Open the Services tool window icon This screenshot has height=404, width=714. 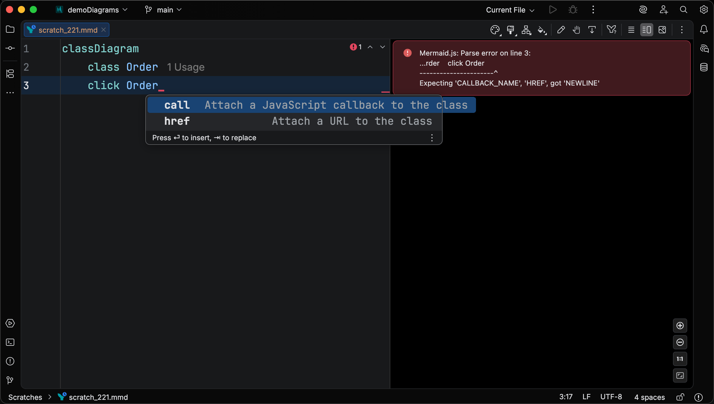pyautogui.click(x=10, y=323)
